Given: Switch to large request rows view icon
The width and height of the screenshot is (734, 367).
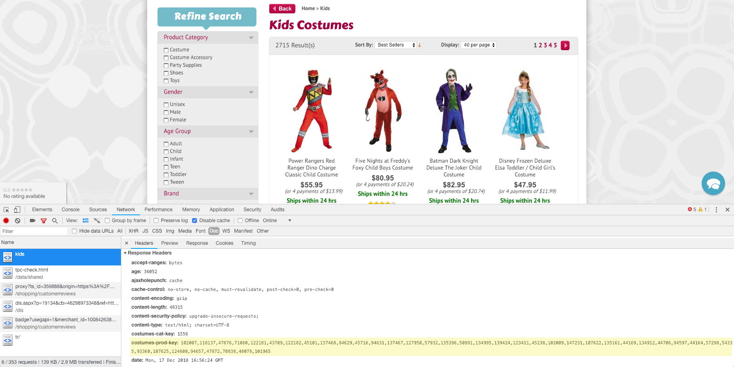Looking at the screenshot, I should click(86, 221).
